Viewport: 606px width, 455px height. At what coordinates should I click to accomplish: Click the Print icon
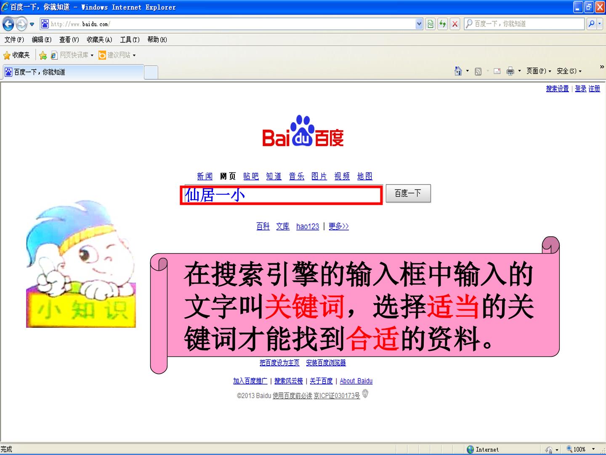click(510, 71)
